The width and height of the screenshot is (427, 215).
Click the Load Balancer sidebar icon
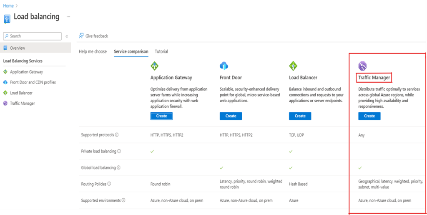click(5, 93)
